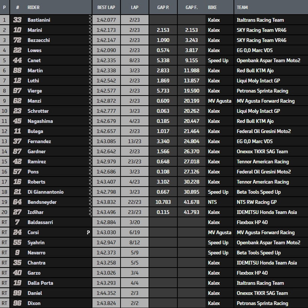Select number 44 badge next to Canet
The image size is (308, 308).
pos(18,60)
